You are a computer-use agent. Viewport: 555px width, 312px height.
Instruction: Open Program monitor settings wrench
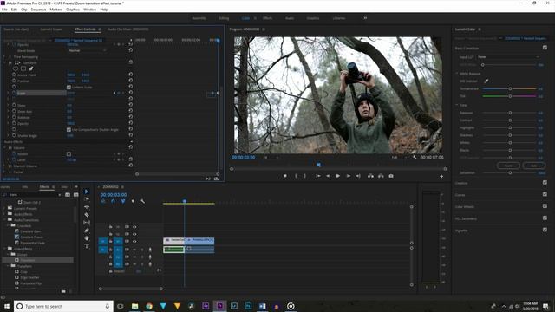(x=415, y=158)
